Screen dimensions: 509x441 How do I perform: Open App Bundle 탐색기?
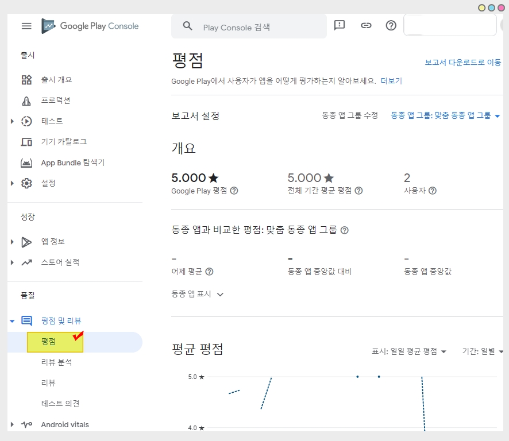[73, 163]
